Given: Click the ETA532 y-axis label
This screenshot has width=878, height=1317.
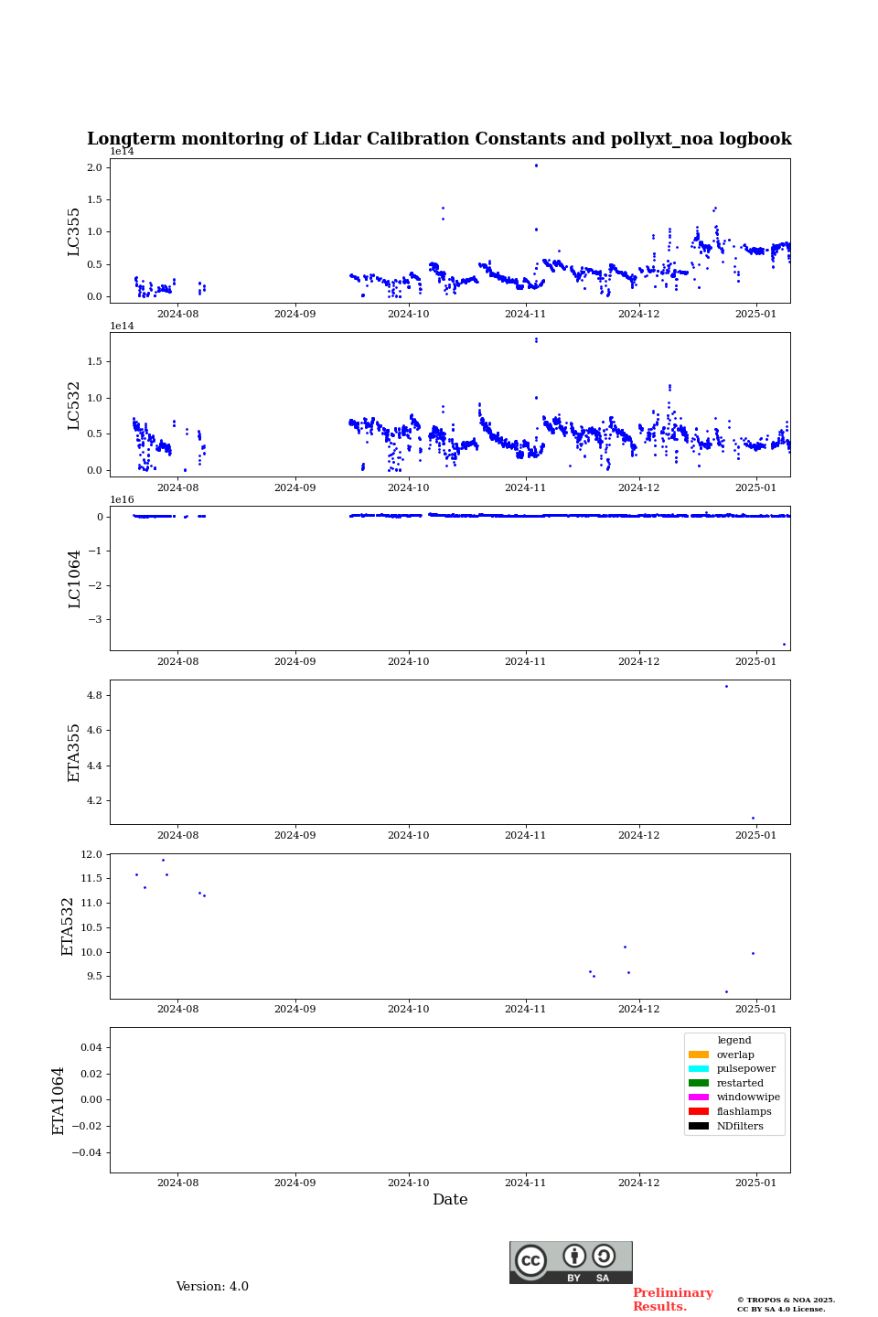Looking at the screenshot, I should (68, 926).
